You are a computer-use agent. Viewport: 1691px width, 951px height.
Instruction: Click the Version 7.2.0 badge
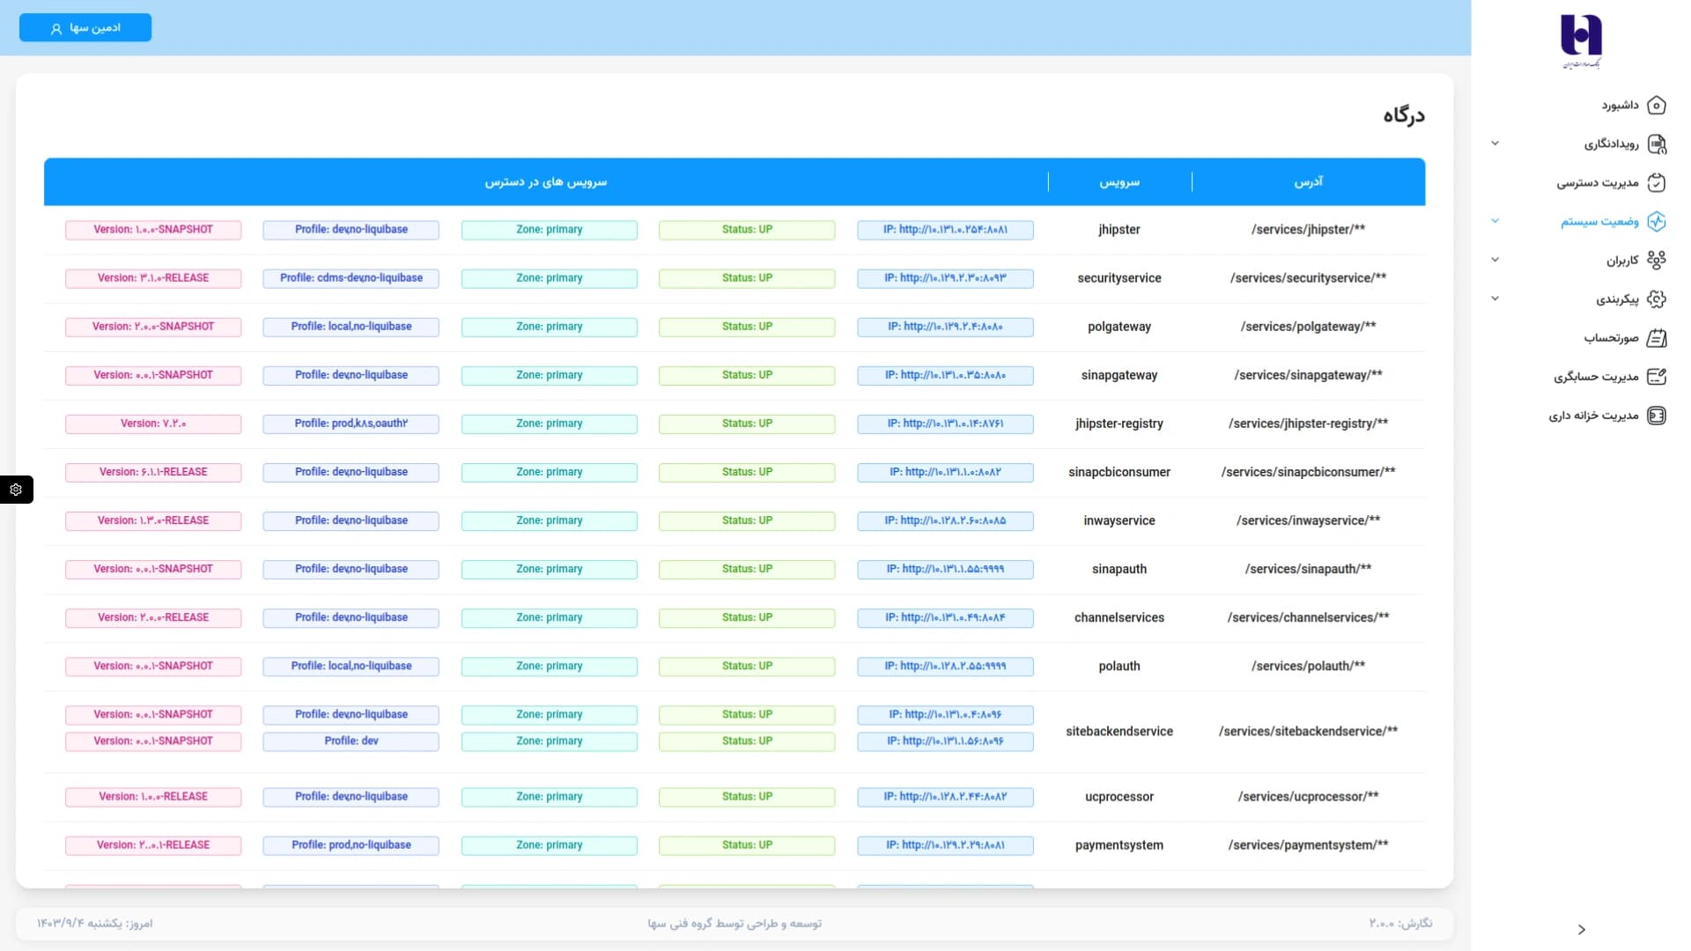point(153,424)
